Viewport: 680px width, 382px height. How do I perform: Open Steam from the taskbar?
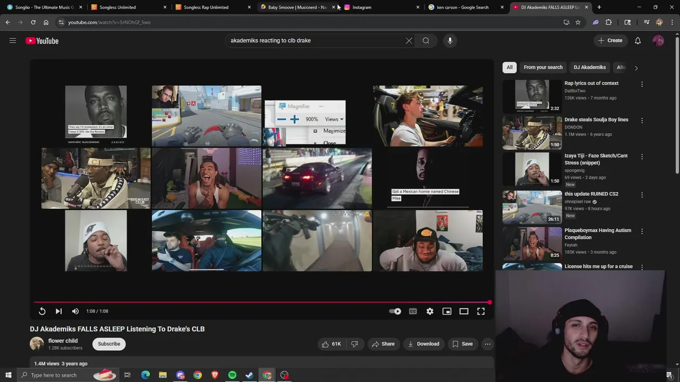tap(249, 375)
